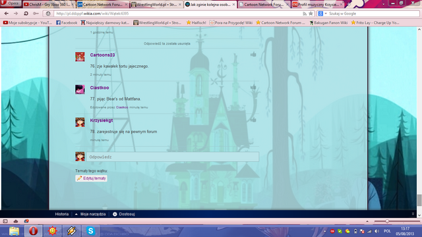Toggle the Opera Link cloud icon
Viewport: 422px width, 237px height.
(16, 221)
